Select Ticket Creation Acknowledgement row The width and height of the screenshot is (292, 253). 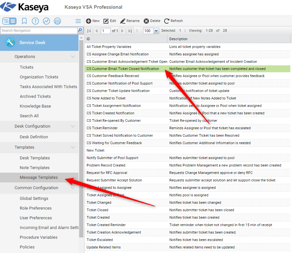188,232
